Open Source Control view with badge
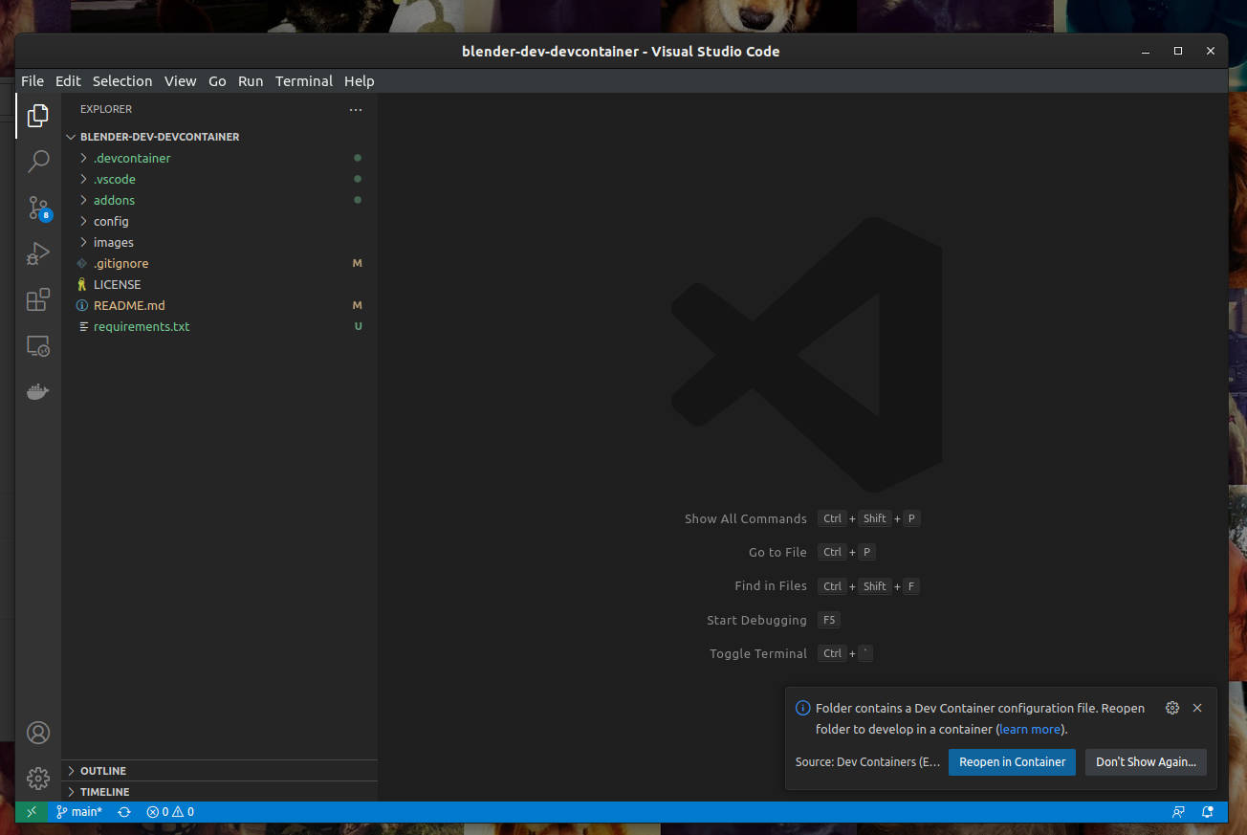1247x835 pixels. pos(38,208)
